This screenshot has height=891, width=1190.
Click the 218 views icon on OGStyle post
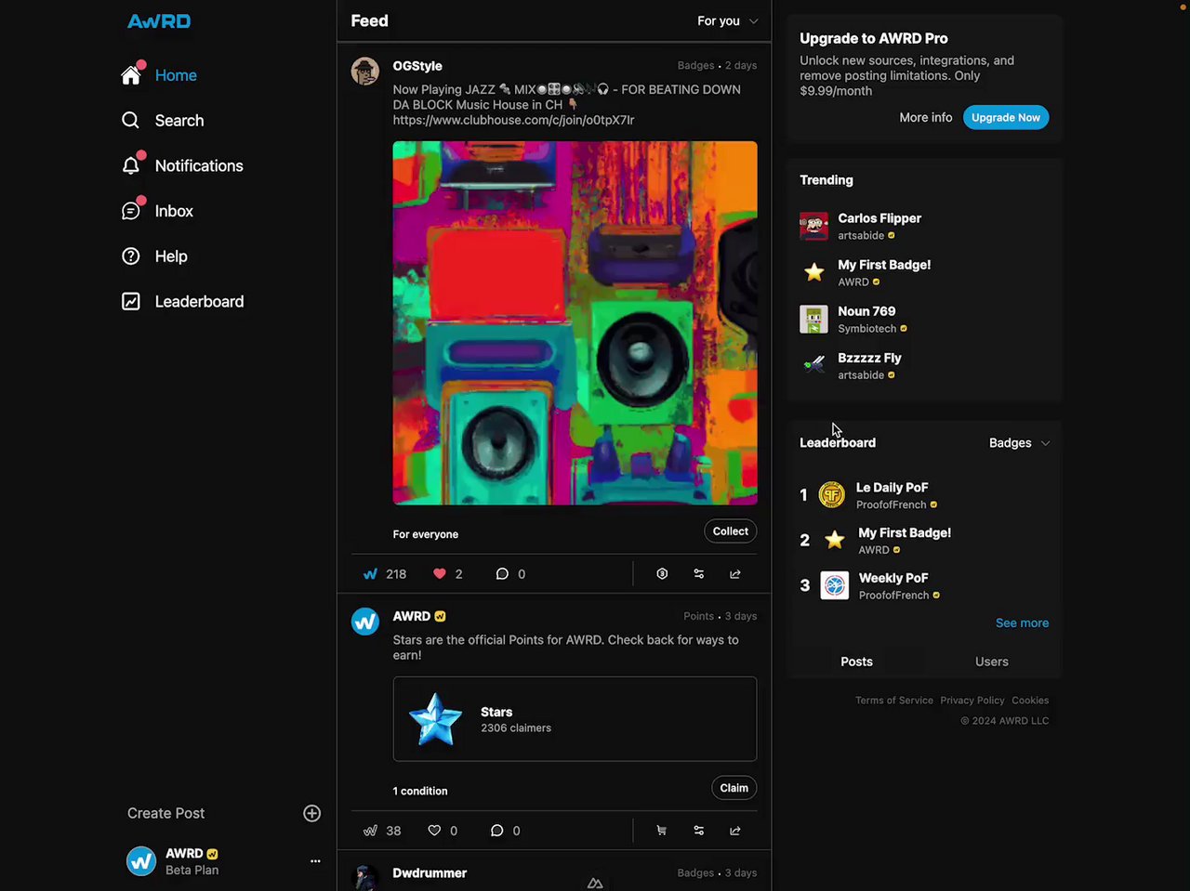tap(370, 574)
